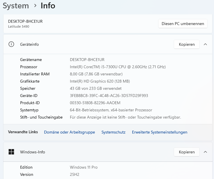Select the keine Stift- oder Toucheingabe text
214x179 pixels.
point(125,117)
